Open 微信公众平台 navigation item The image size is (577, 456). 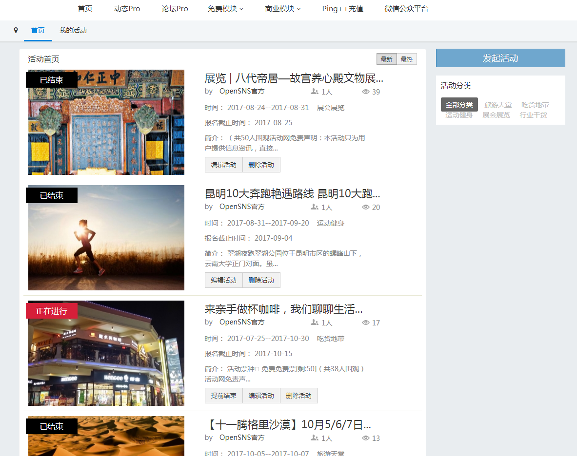(x=406, y=8)
